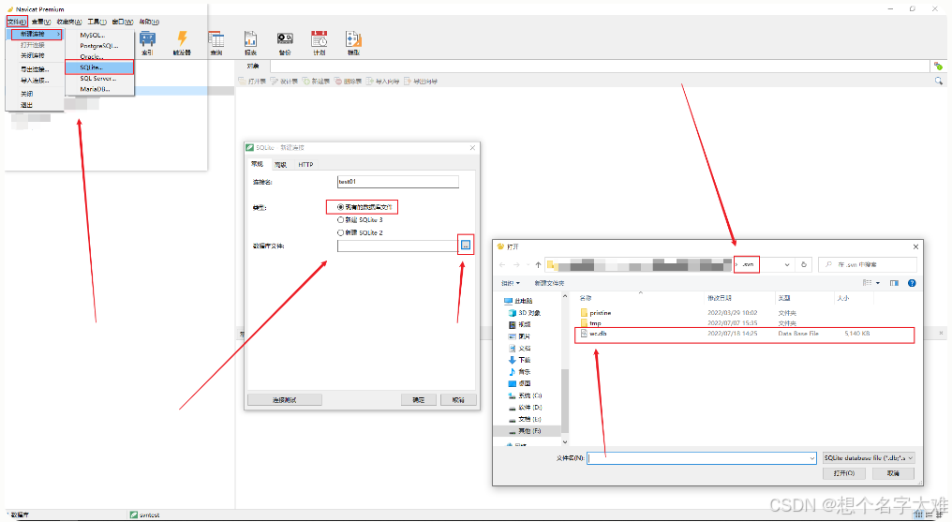Screen dimensions: 952x522
Task: Select drive (D:) in navigation pane
Action: (525, 408)
